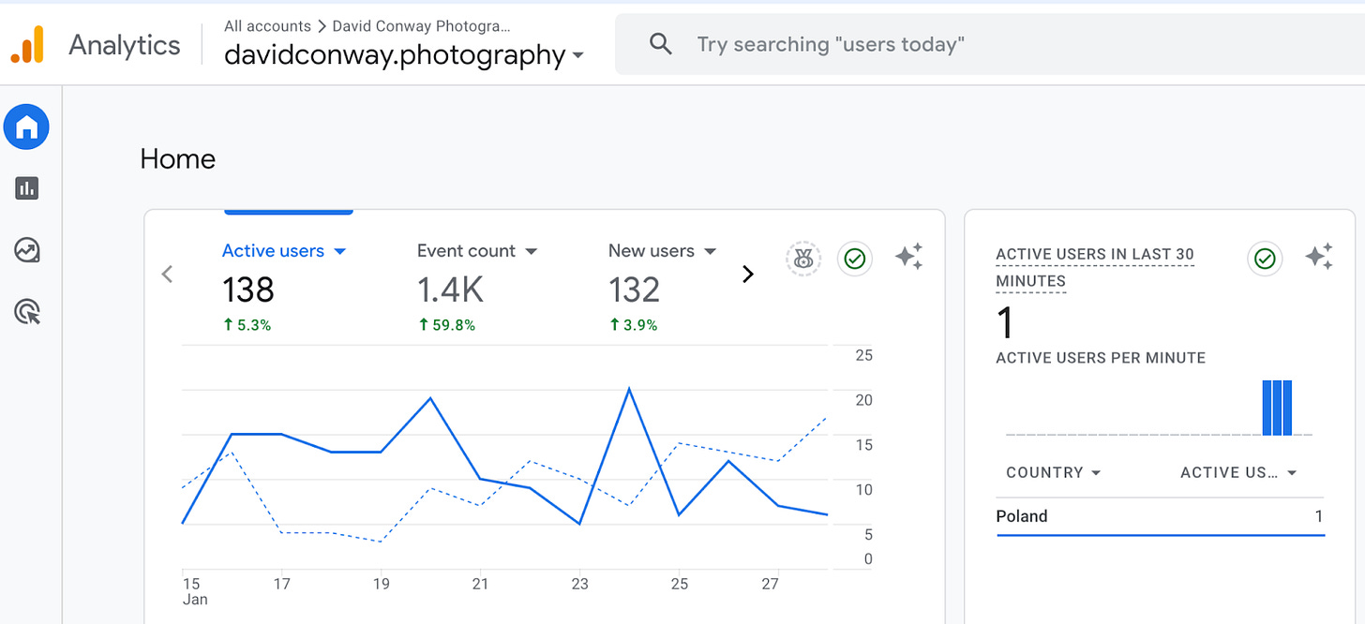Click the 5.3% increase indicator
1365x624 pixels.
click(x=247, y=325)
